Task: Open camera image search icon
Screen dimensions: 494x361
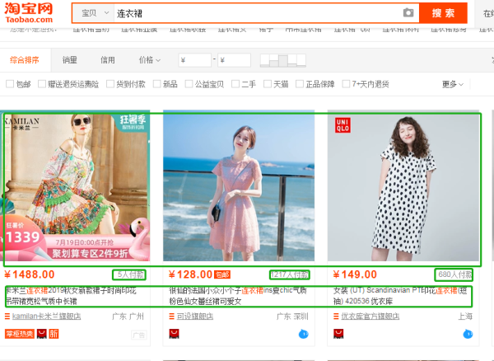Action: click(408, 13)
